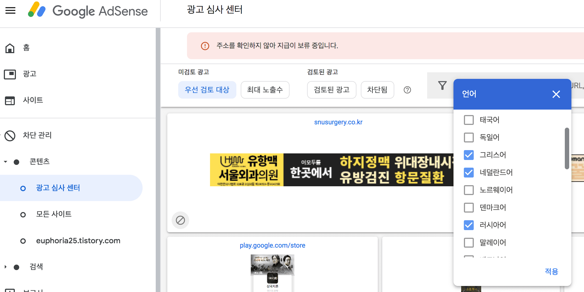Viewport: 584px width, 292px height.
Task: Click the 미검토 광고 label
Action: click(194, 72)
